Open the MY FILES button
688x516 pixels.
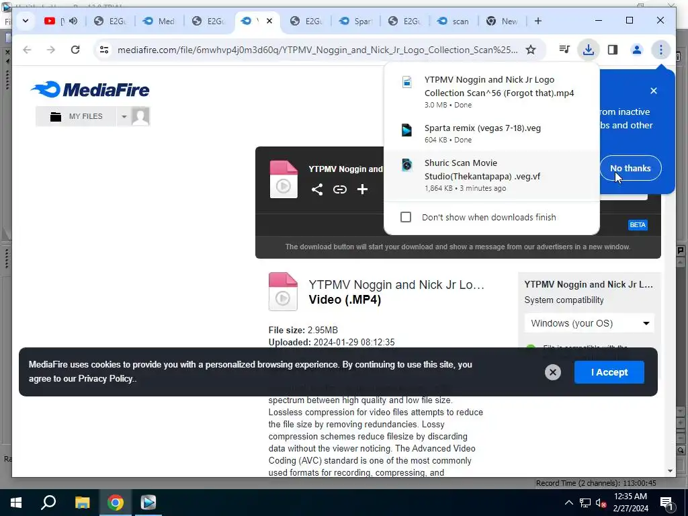tap(77, 116)
